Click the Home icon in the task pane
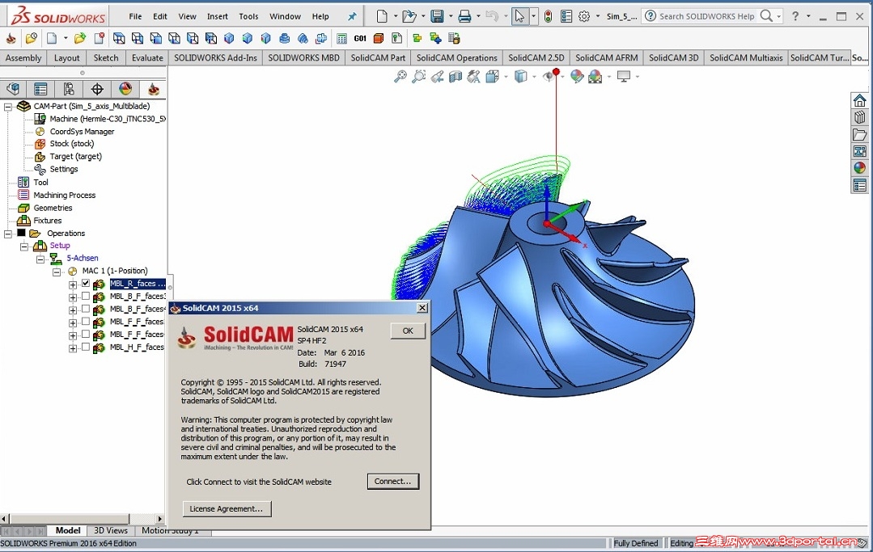Image resolution: width=873 pixels, height=552 pixels. tap(859, 100)
